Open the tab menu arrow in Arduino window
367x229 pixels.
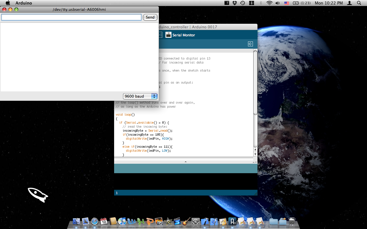(x=250, y=44)
